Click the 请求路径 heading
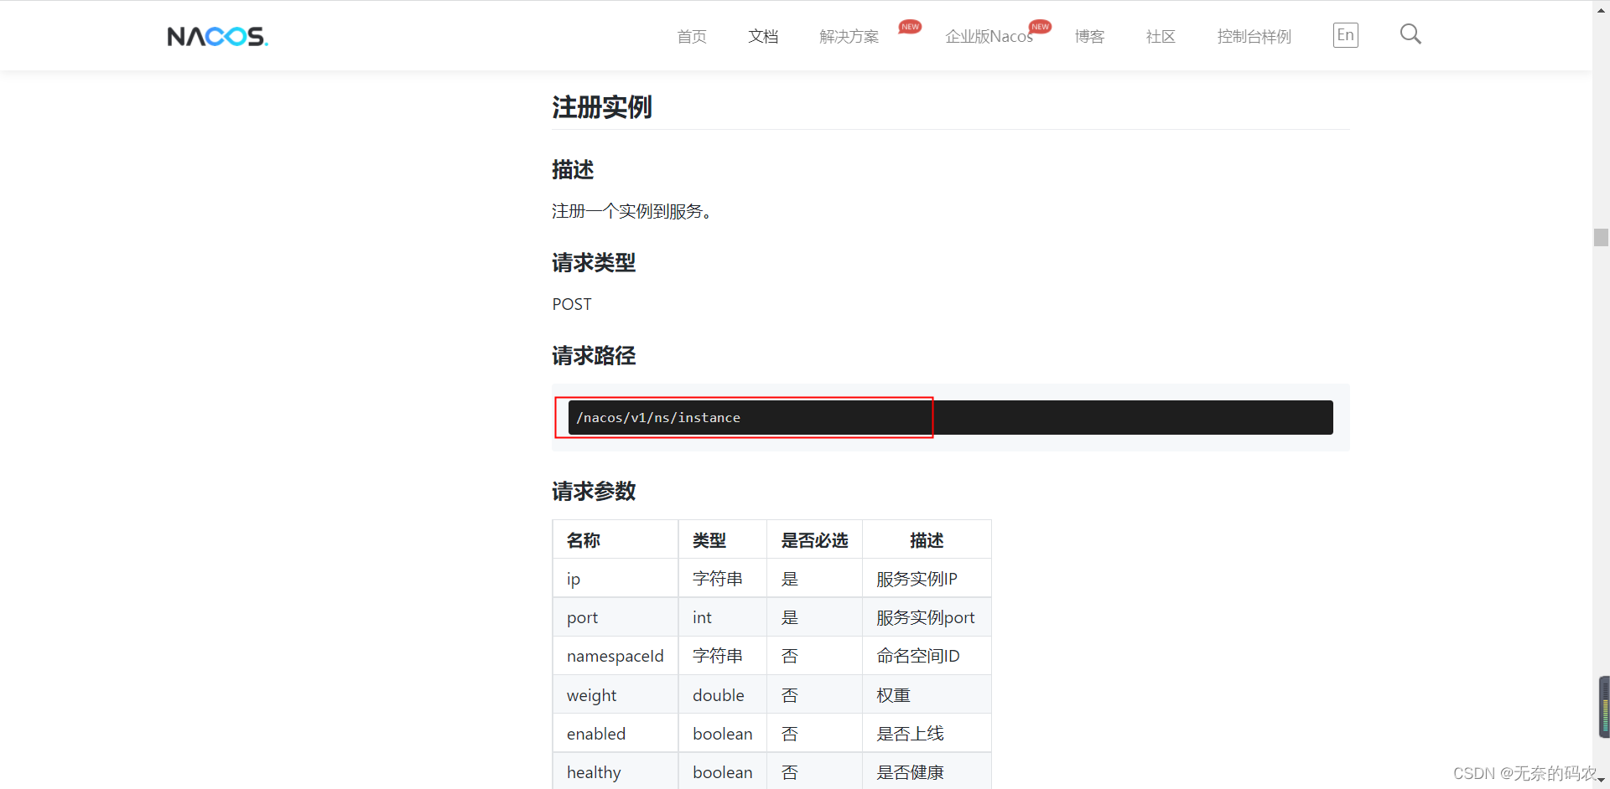Screen dimensions: 1610x789 pos(594,356)
